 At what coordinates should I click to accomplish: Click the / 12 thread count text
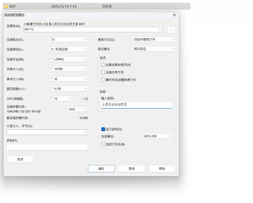click(x=85, y=99)
